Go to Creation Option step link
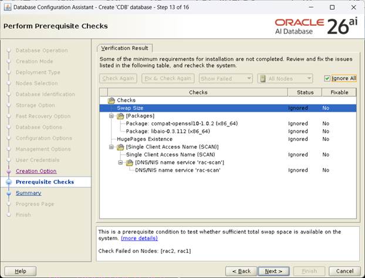This screenshot has height=278, width=365. point(36,171)
